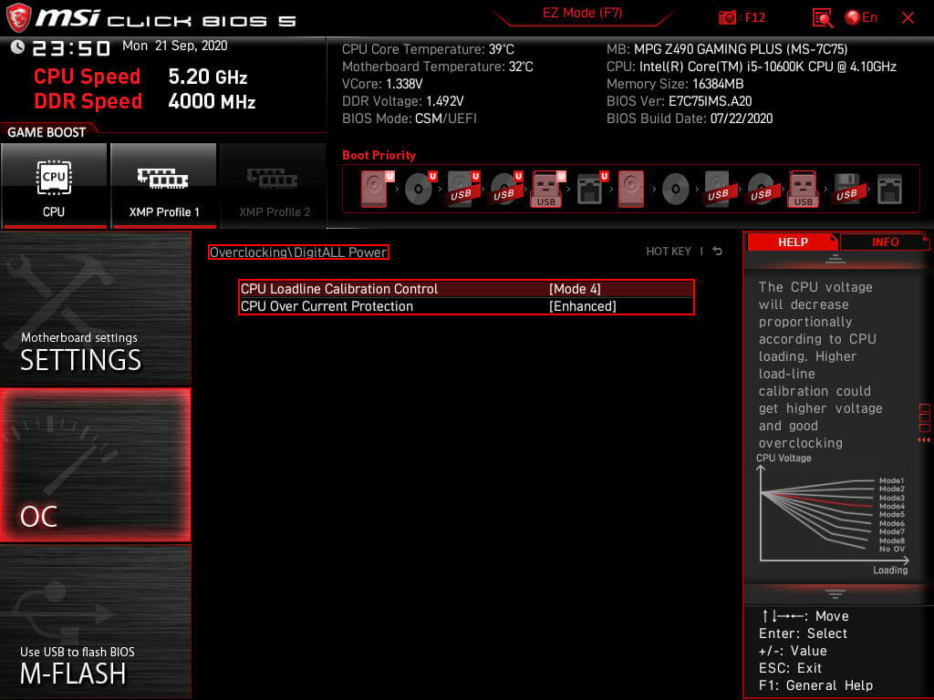Click the MSI dragon shield logo
Image resolution: width=934 pixels, height=700 pixels.
18,18
